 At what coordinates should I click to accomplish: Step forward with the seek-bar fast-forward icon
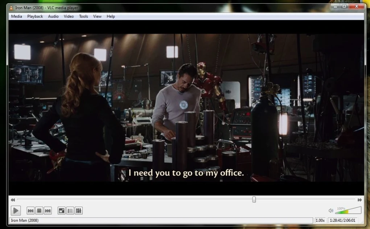(x=359, y=200)
